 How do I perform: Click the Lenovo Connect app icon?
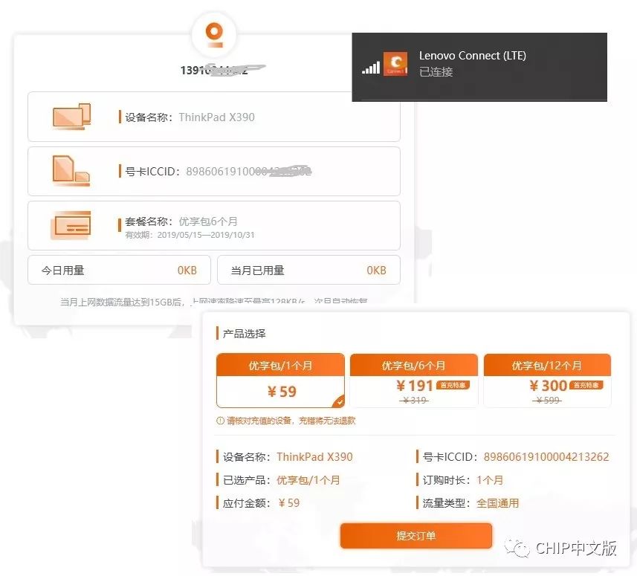click(x=395, y=64)
